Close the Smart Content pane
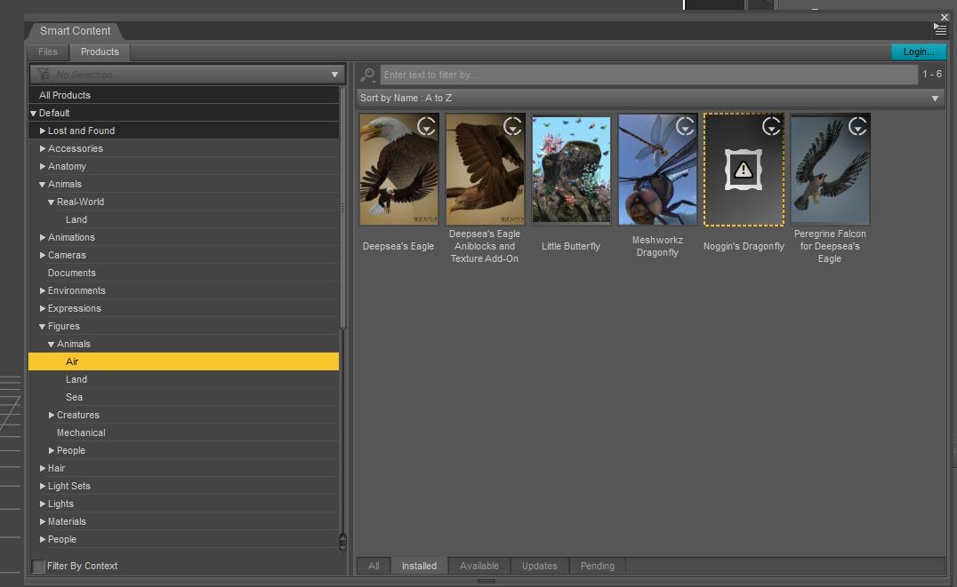The height and width of the screenshot is (587, 957). click(945, 17)
